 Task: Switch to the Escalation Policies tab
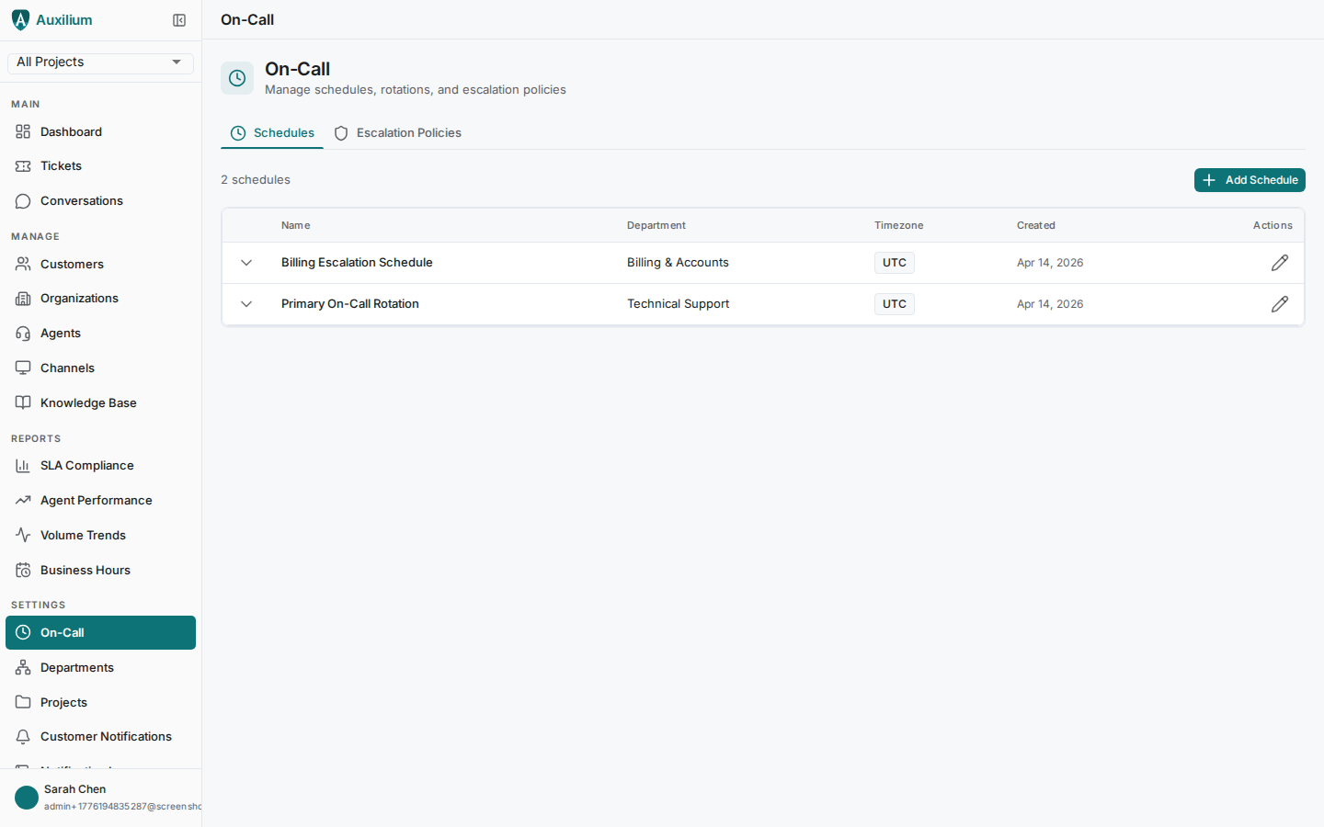(397, 132)
